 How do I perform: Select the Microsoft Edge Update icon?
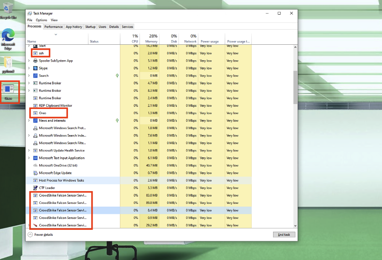point(35,173)
